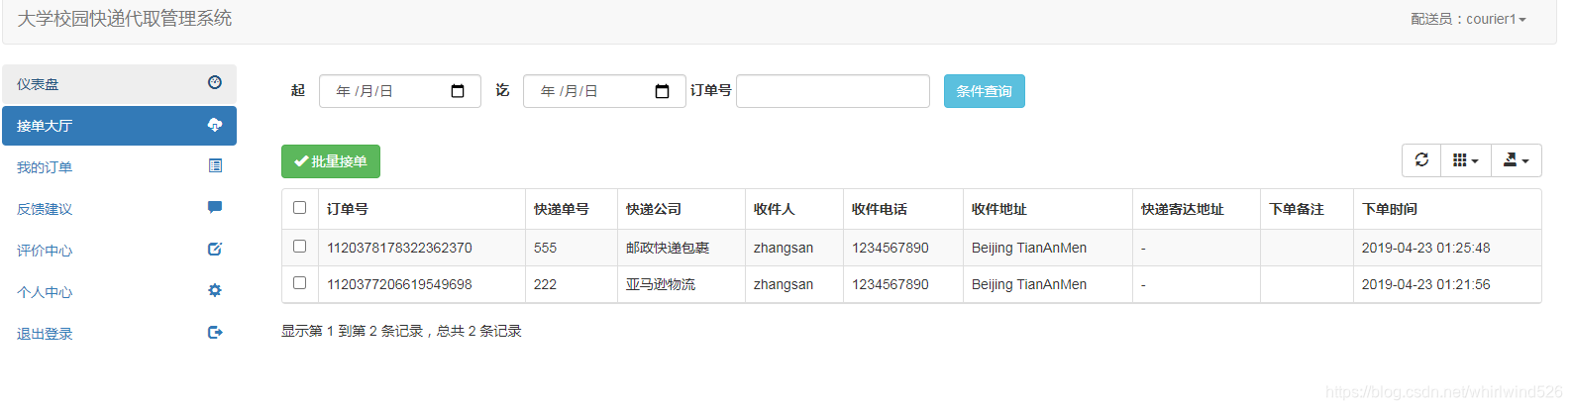Image resolution: width=1572 pixels, height=410 pixels.
Task: Check the order 1120378178322362370 row
Action: [300, 247]
